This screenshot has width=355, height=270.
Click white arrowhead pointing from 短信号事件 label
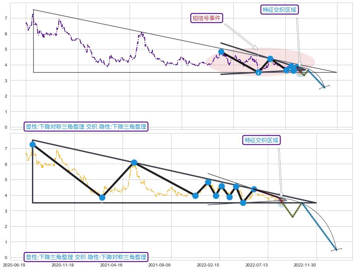pyautogui.click(x=256, y=47)
